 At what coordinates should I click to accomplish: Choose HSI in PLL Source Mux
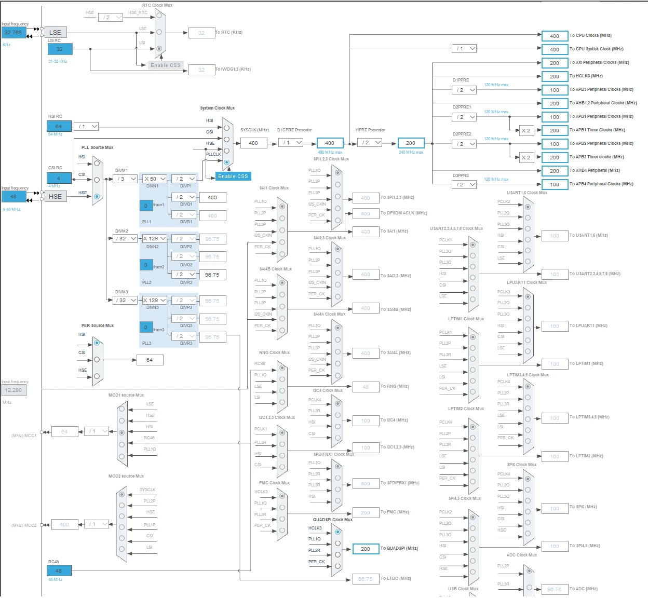click(97, 164)
